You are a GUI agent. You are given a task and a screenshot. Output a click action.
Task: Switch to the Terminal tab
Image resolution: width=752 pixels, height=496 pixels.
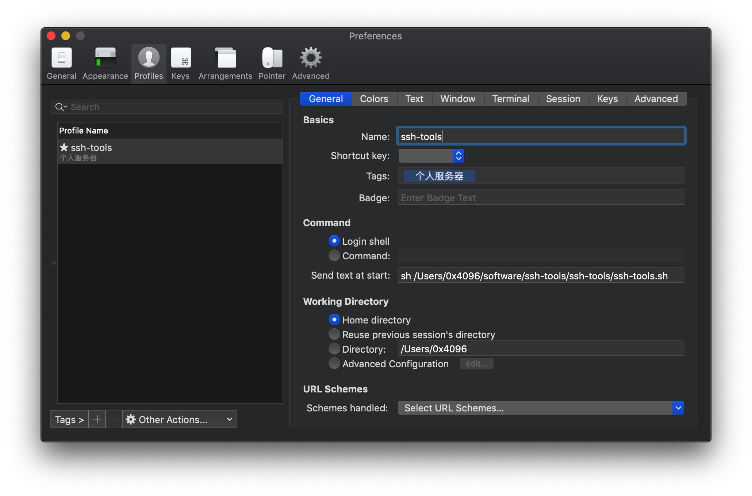510,99
